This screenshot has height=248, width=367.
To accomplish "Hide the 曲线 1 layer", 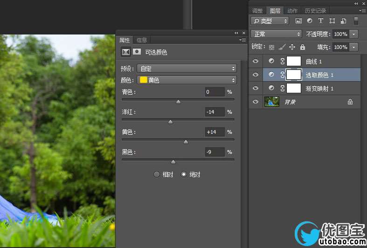I will 256,61.
